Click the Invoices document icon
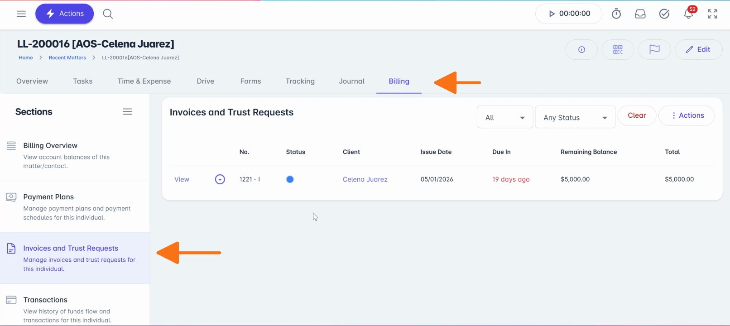 point(11,249)
